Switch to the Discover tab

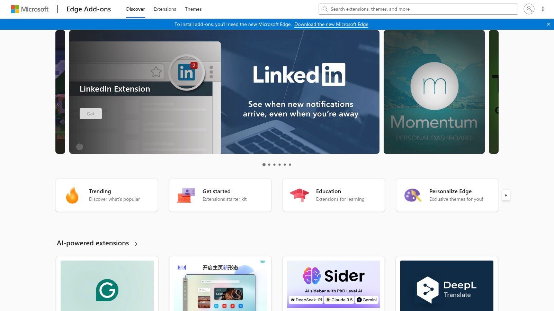click(x=135, y=9)
